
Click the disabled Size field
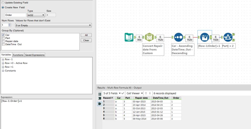[51, 15]
